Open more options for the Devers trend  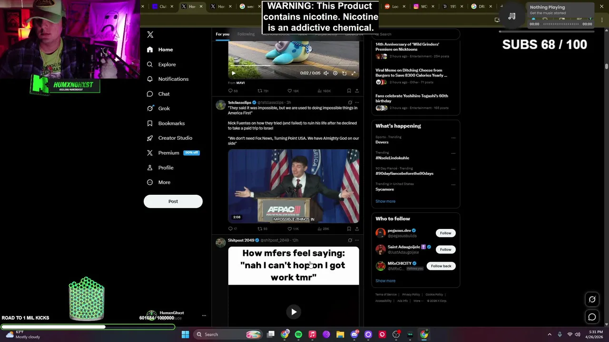(x=453, y=138)
